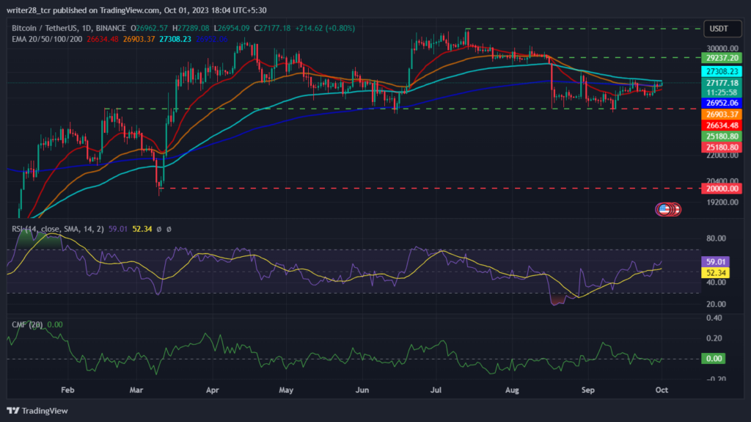Click the green 25180.80 price label
Image resolution: width=751 pixels, height=422 pixels.
pyautogui.click(x=722, y=137)
